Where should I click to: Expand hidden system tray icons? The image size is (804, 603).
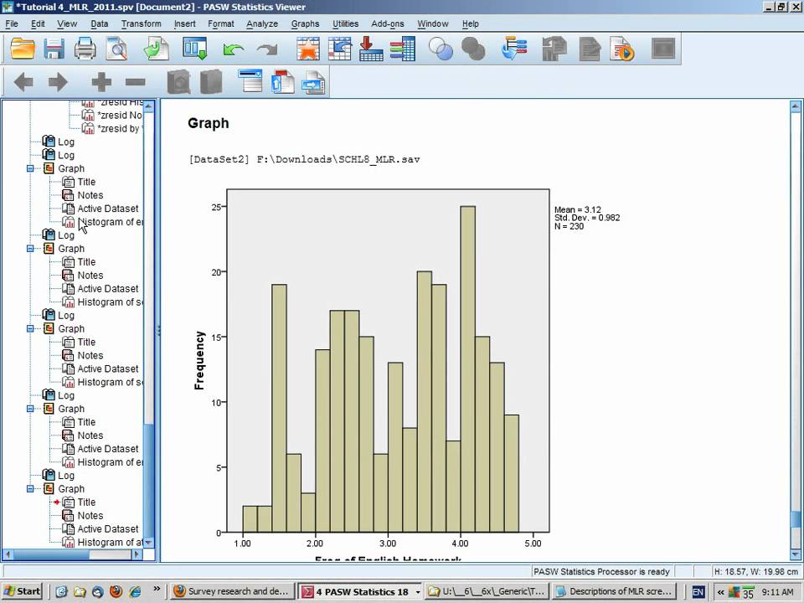pyautogui.click(x=720, y=592)
